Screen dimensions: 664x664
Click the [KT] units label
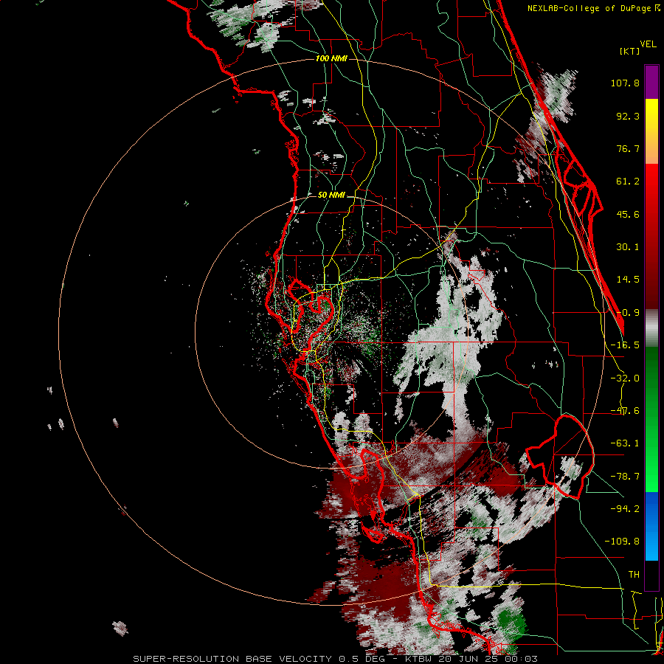(630, 51)
